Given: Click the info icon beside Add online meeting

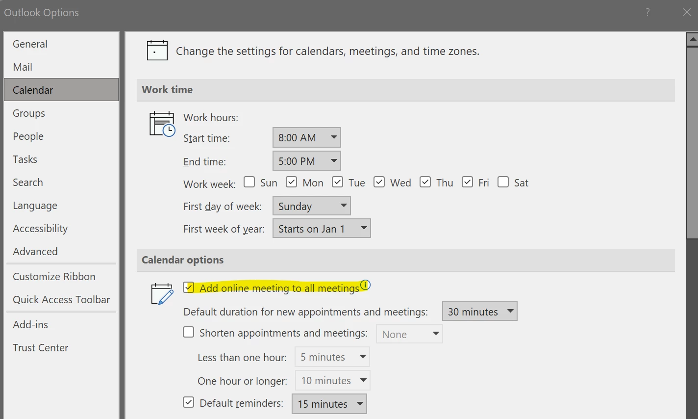Looking at the screenshot, I should point(366,285).
